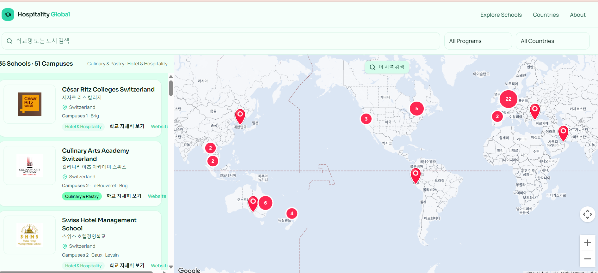Open the 5-campus cluster in eastern North America

(x=416, y=109)
